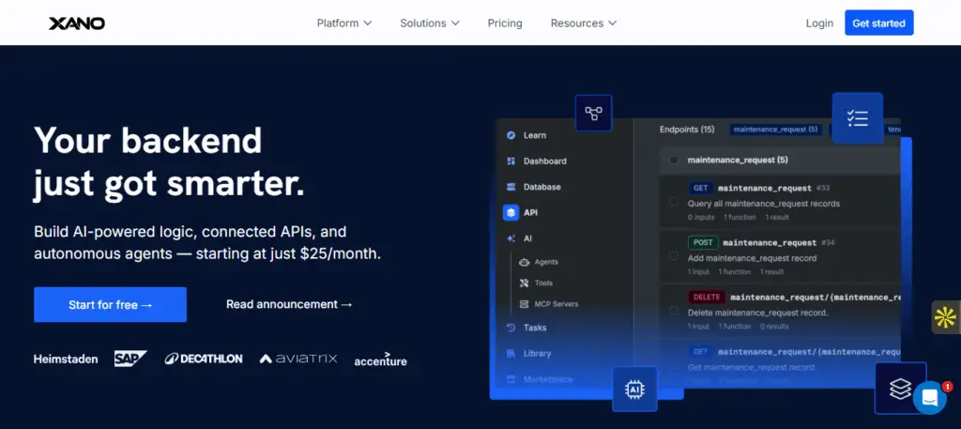Image resolution: width=961 pixels, height=429 pixels.
Task: Click the Start for free button
Action: pyautogui.click(x=110, y=304)
